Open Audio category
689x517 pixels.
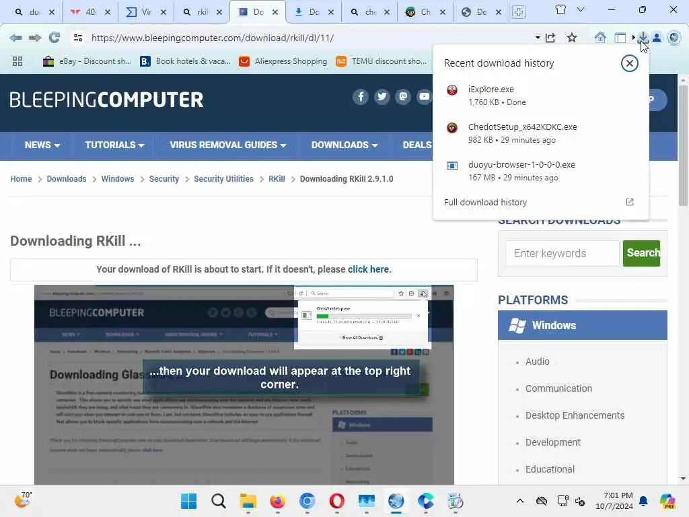[x=538, y=361]
